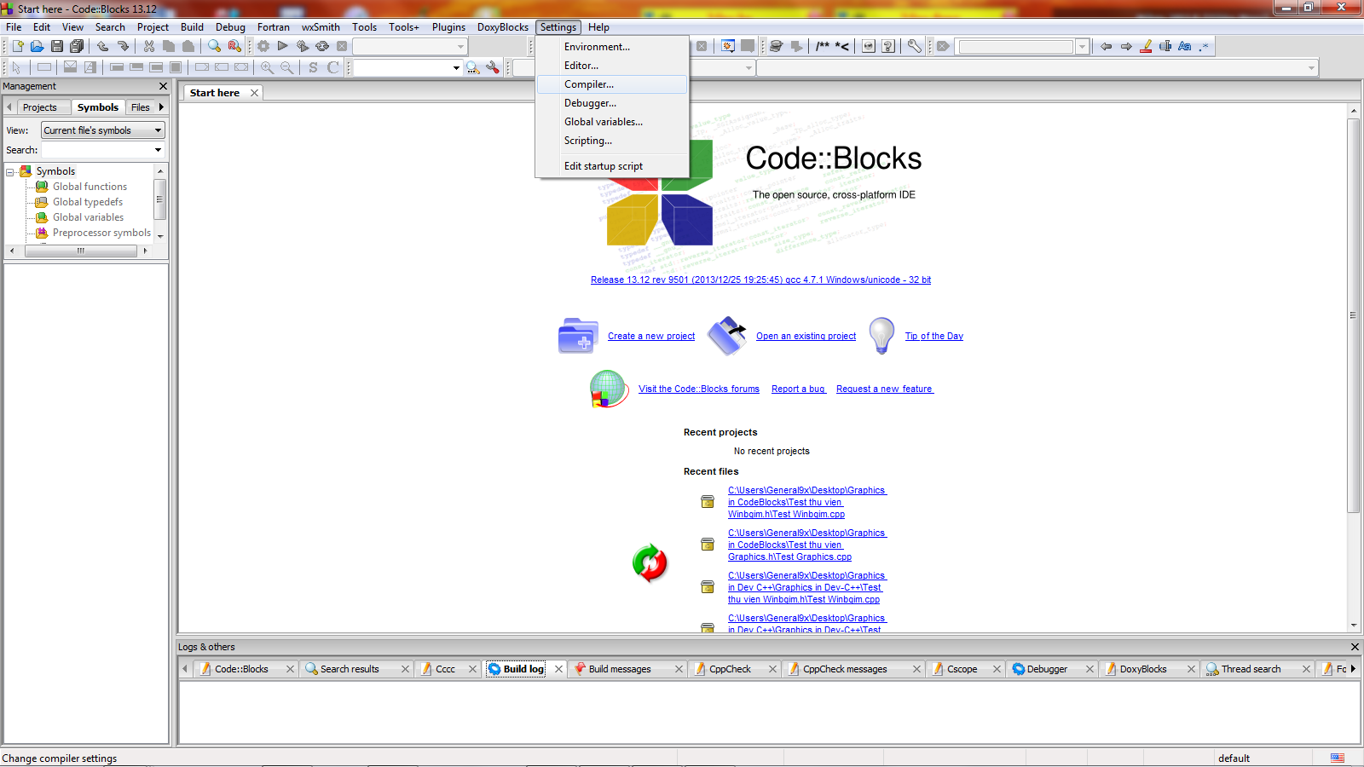Open the Replace tool icon
The width and height of the screenshot is (1364, 767).
pyautogui.click(x=234, y=46)
